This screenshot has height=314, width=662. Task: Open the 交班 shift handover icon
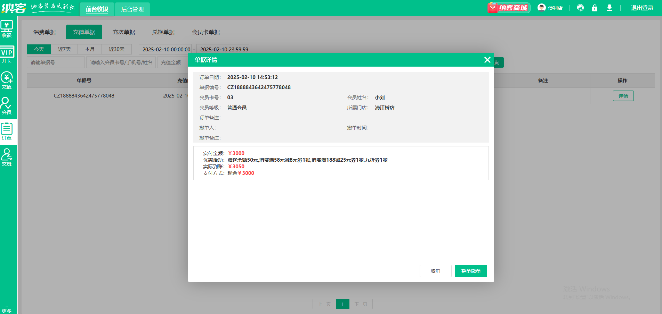pos(7,157)
